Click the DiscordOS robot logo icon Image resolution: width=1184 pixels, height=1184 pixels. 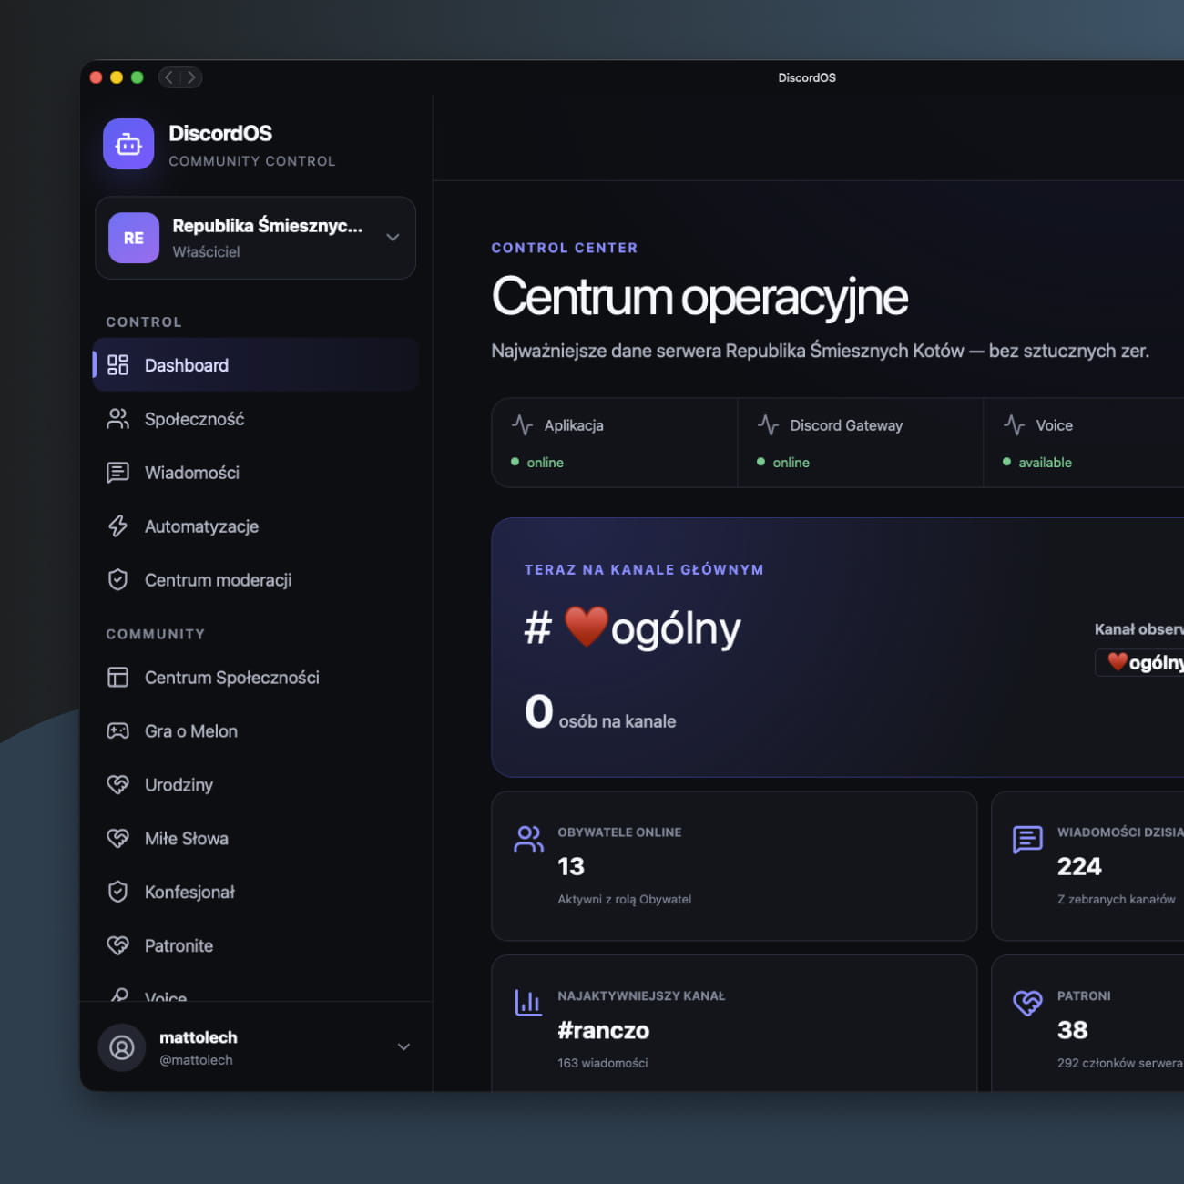point(128,144)
